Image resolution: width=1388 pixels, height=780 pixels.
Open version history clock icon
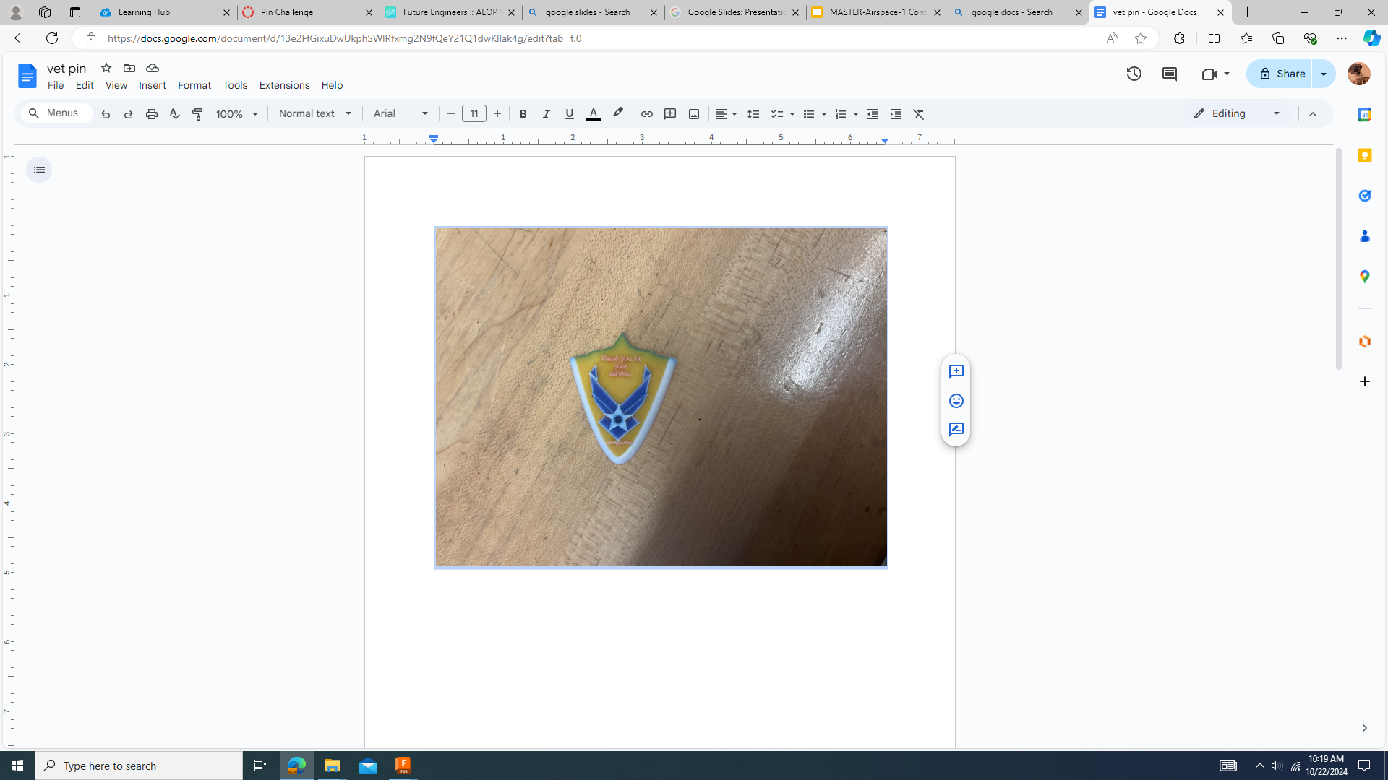tap(1134, 74)
